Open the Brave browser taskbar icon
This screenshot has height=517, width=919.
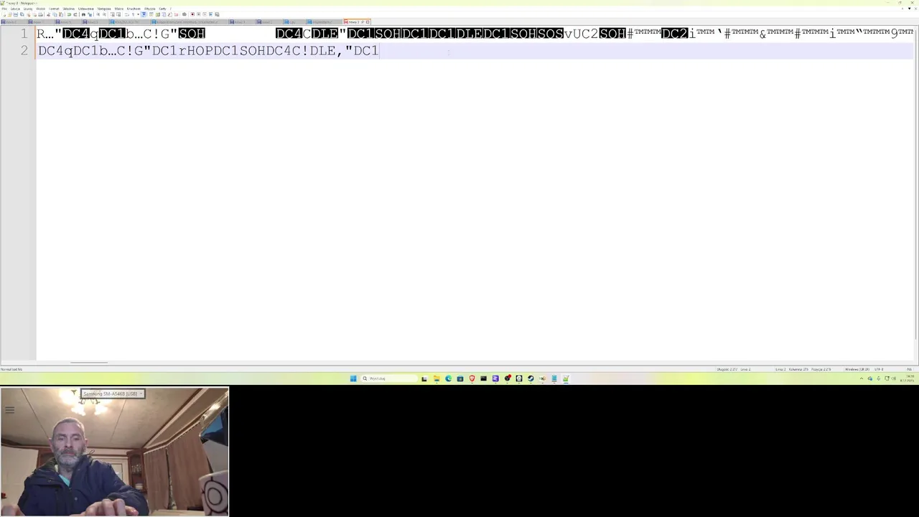tap(472, 378)
